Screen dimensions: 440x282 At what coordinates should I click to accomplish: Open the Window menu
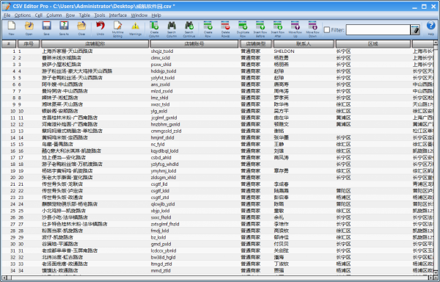pyautogui.click(x=139, y=15)
